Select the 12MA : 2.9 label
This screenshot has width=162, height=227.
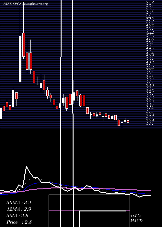(x=19, y=209)
